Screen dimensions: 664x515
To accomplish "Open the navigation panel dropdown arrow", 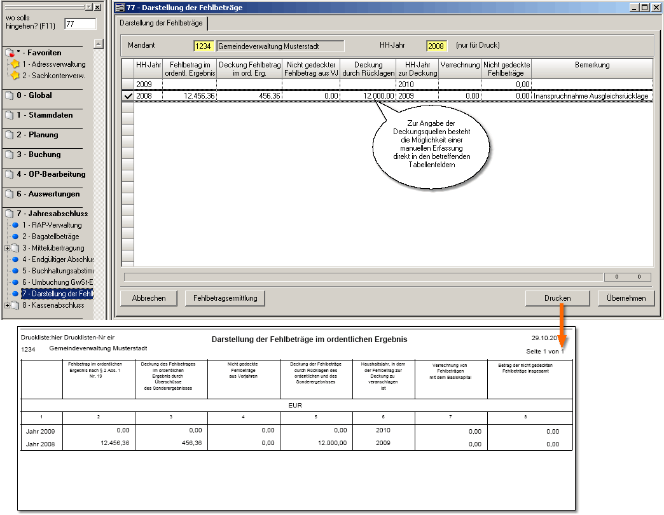I will pyautogui.click(x=88, y=7).
